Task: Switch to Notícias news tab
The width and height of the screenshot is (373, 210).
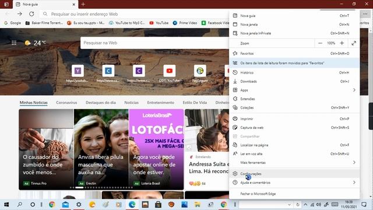Action: (131, 103)
